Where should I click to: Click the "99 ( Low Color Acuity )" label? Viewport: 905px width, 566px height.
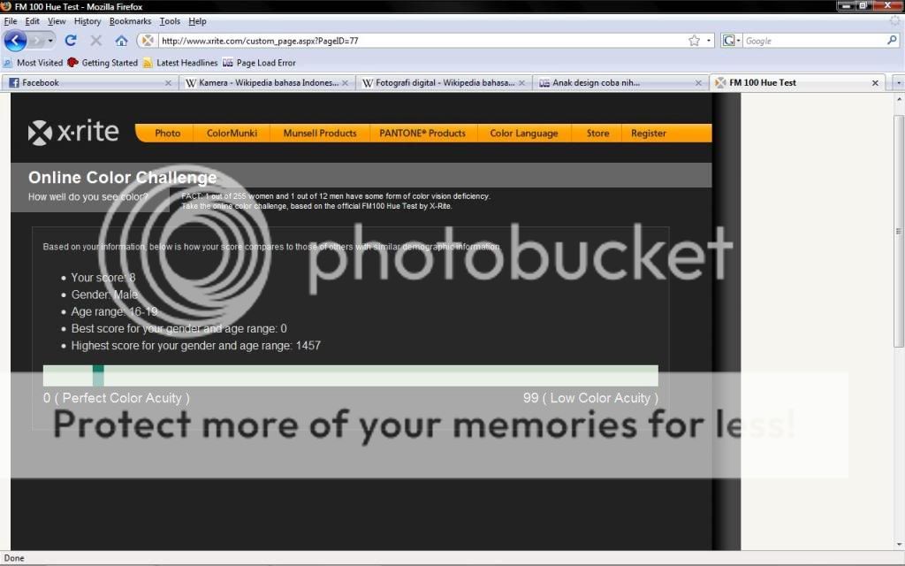[590, 398]
